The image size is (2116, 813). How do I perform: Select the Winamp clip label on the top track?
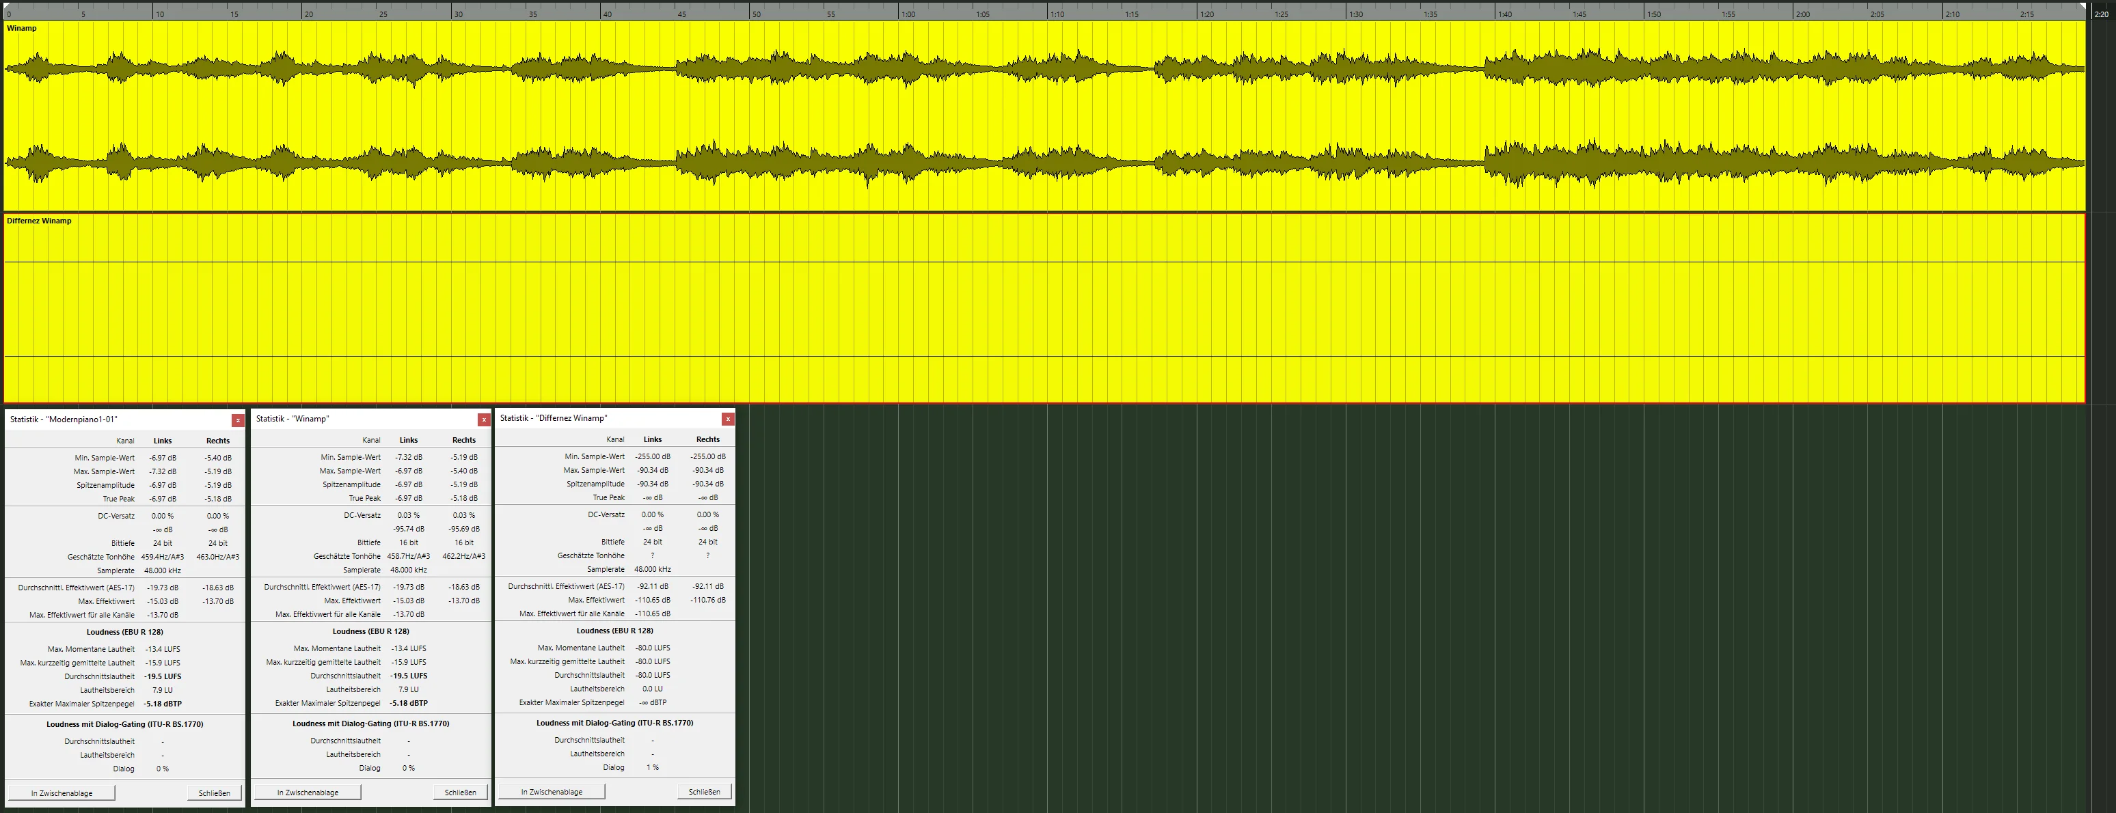coord(22,28)
